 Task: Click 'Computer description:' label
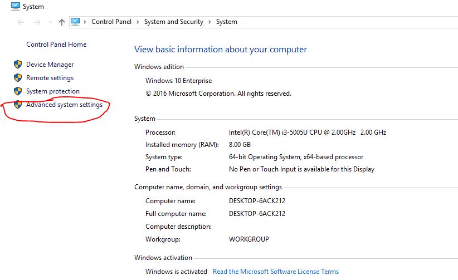click(178, 227)
